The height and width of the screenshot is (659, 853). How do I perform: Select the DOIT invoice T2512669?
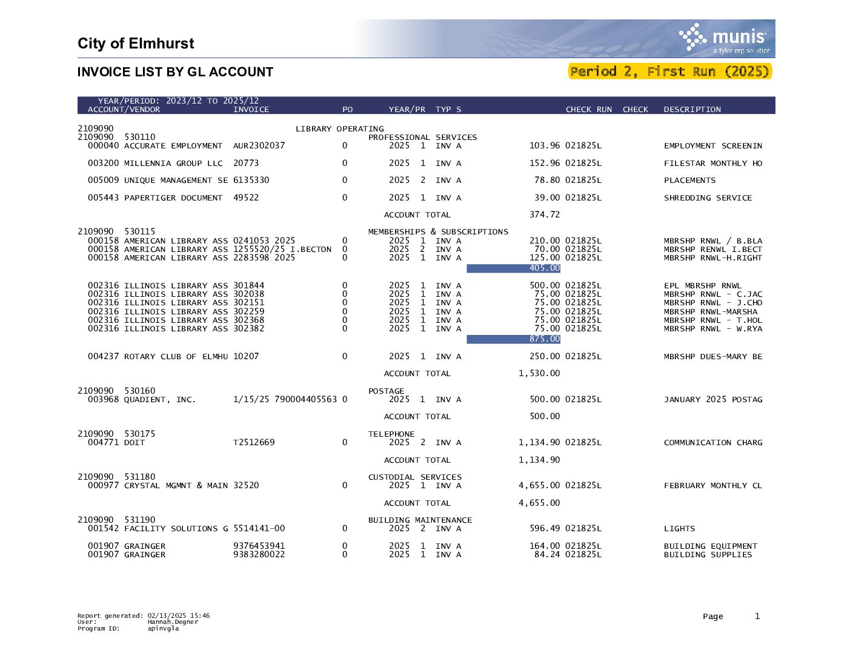[x=254, y=443]
